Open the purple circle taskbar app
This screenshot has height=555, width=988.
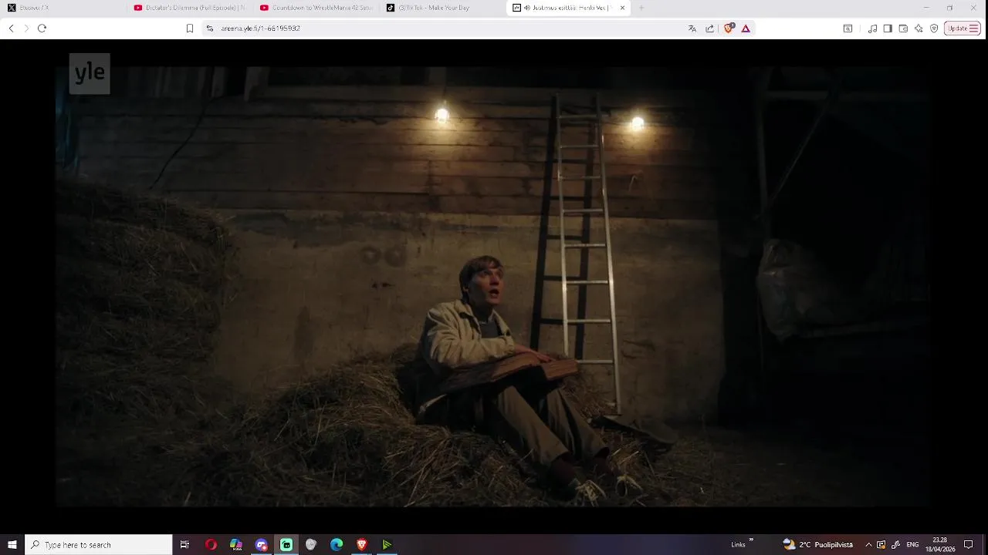coord(262,544)
